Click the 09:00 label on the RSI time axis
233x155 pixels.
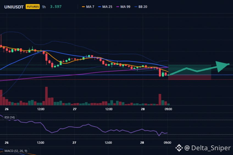167,143
